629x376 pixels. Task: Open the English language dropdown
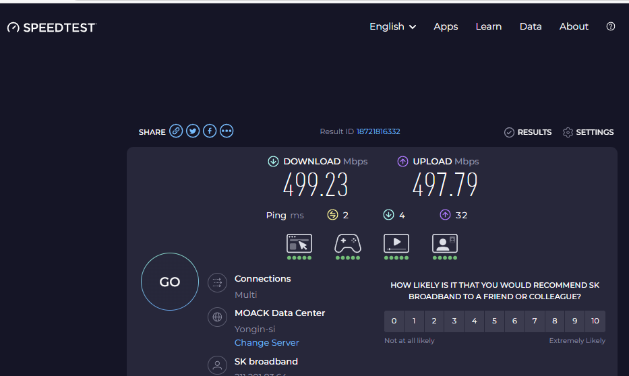[x=393, y=26]
